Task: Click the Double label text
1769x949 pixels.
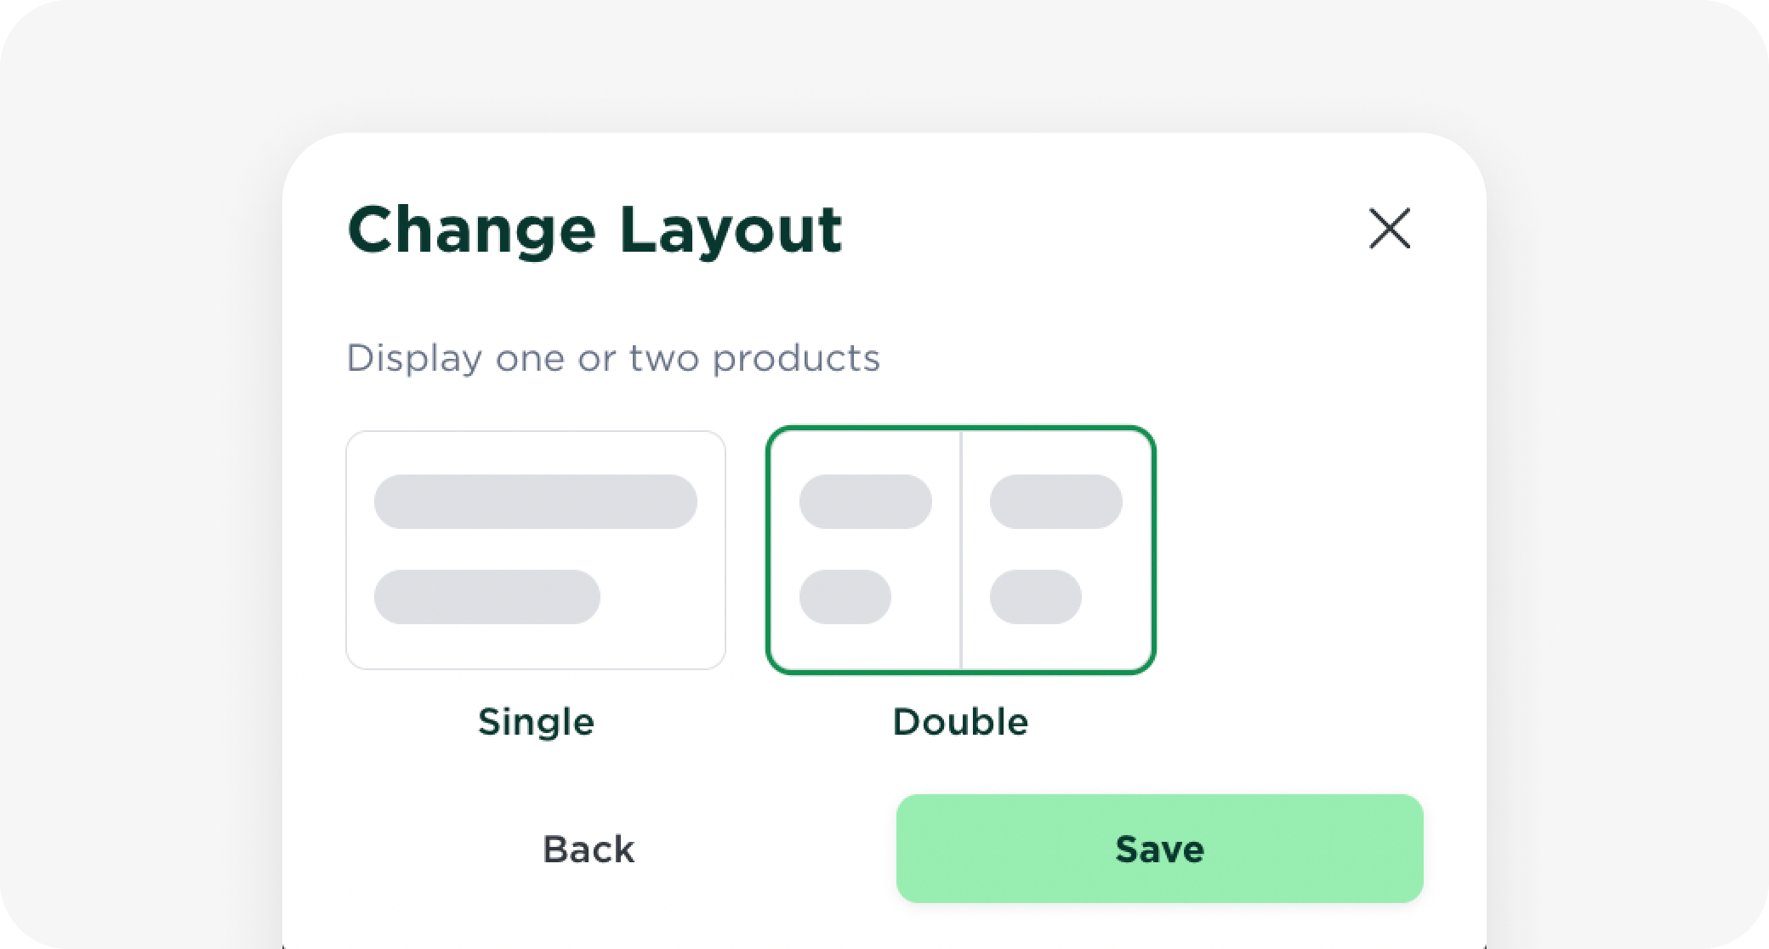Action: click(960, 722)
